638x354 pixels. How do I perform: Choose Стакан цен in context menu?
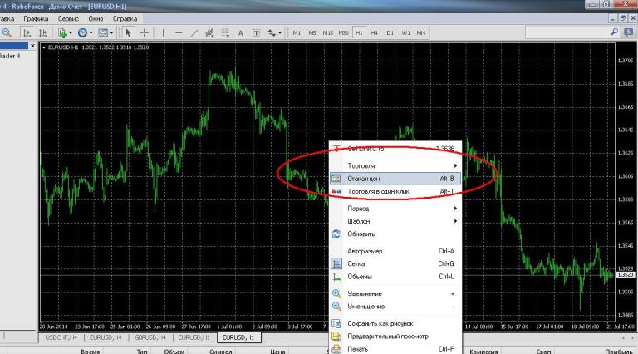(x=395, y=179)
